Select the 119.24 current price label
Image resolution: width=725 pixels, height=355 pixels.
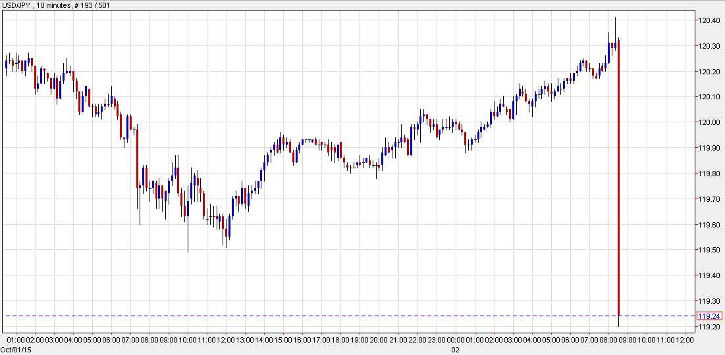point(709,316)
